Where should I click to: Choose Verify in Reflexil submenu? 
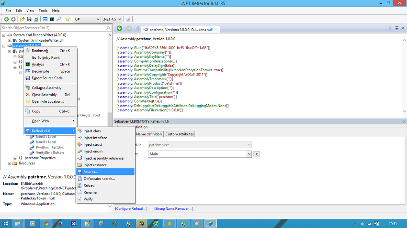click(105, 199)
